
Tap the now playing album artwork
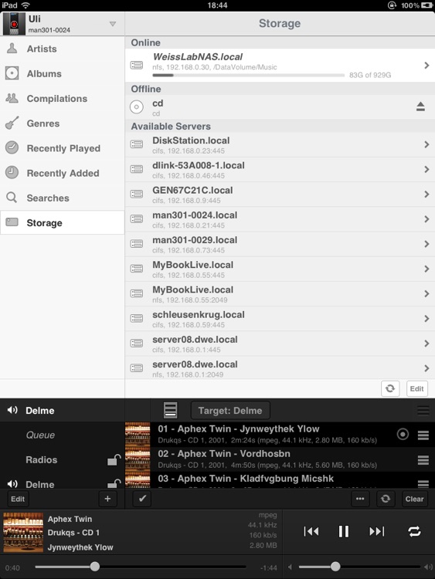[x=23, y=532]
